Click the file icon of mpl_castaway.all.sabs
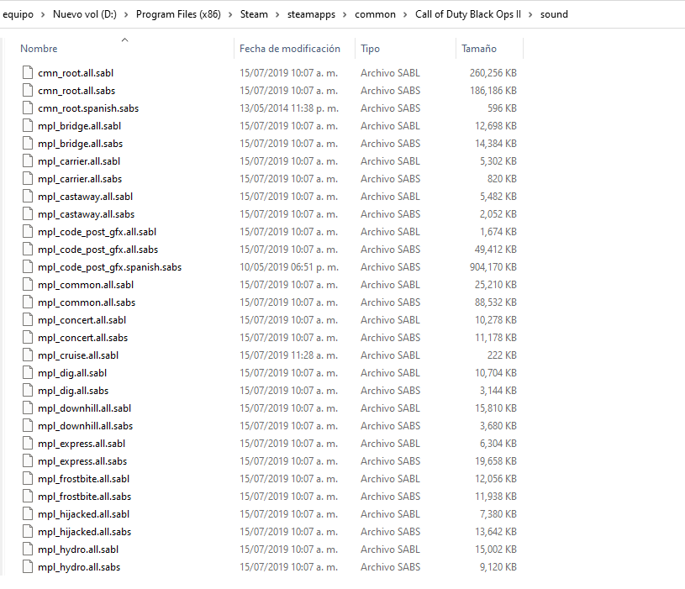The width and height of the screenshot is (685, 589). 28,214
